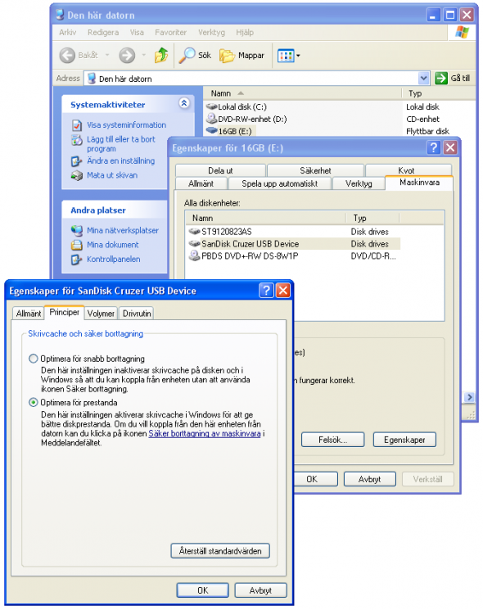Open Säker borttagning av maskinvara link
483x610 pixels.
click(205, 433)
